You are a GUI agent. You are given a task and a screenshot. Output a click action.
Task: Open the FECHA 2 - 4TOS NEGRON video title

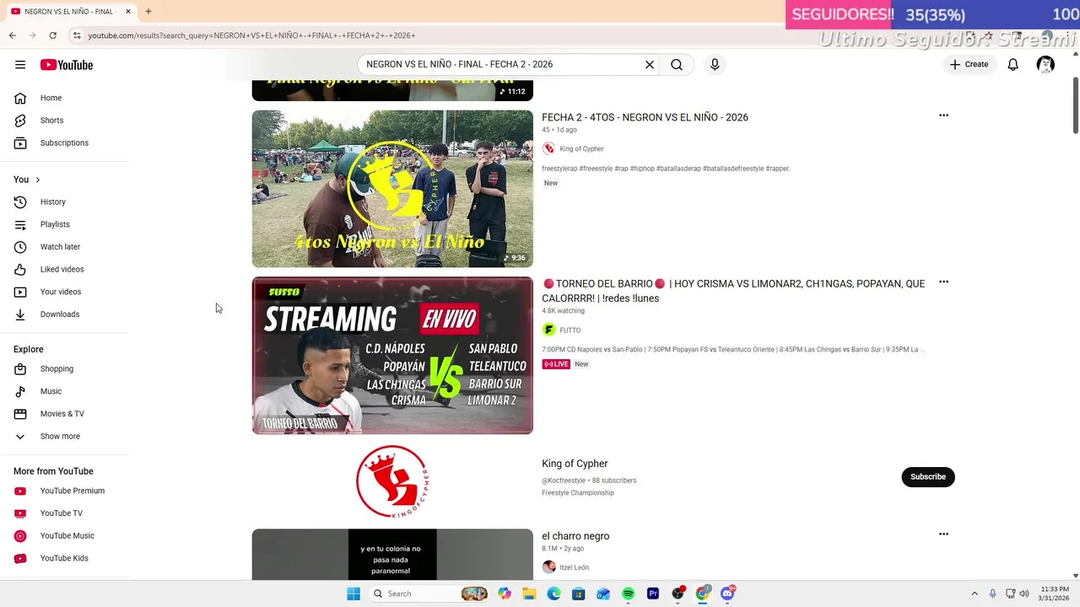coord(645,117)
